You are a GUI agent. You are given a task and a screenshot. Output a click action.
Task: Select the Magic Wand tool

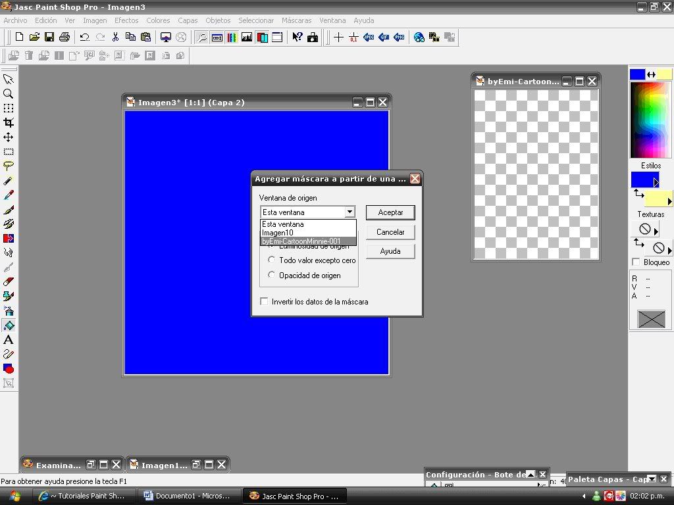[x=9, y=180]
